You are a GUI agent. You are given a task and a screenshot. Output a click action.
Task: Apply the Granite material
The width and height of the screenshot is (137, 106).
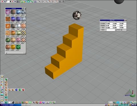coord(13,26)
